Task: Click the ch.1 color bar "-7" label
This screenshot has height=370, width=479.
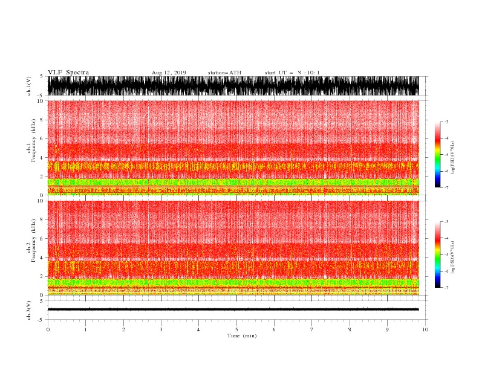Action: click(446, 187)
